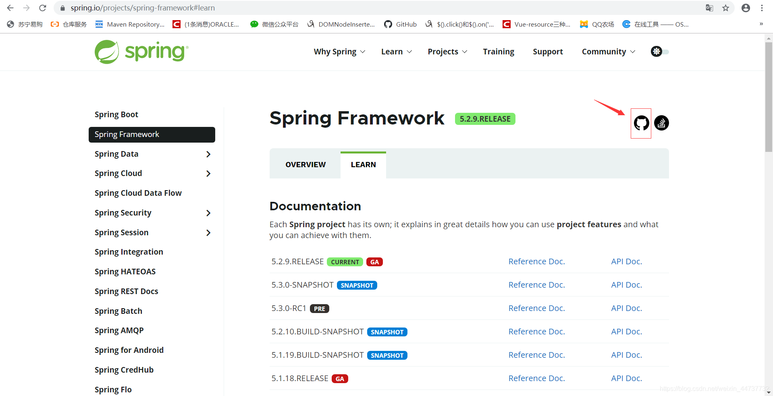Open Reference Doc for 5.2.10.BUILD-SNAPSHOT
The height and width of the screenshot is (396, 773).
pos(536,332)
